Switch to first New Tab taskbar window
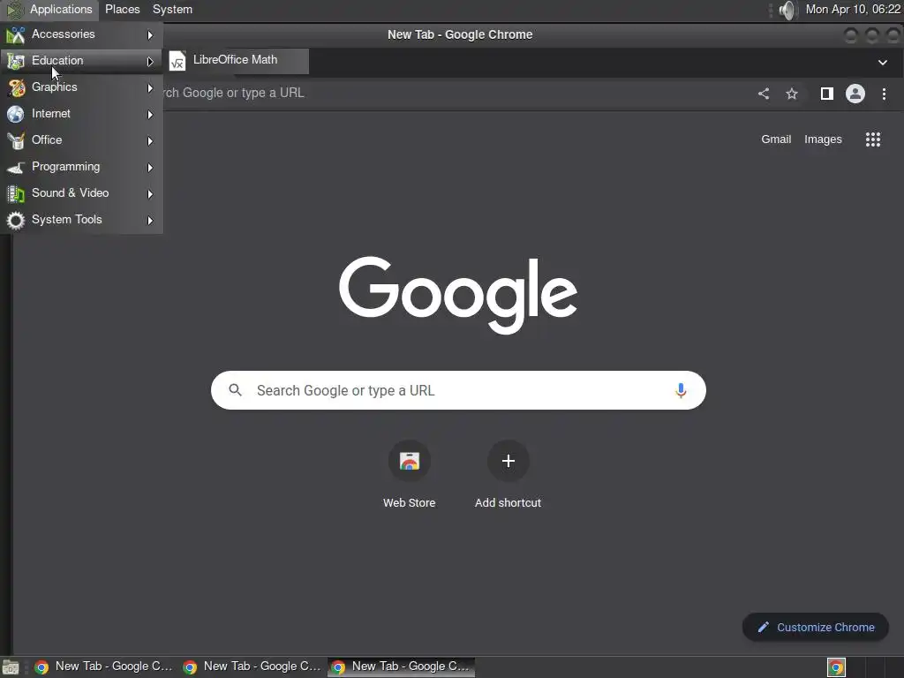The image size is (904, 678). tap(104, 667)
